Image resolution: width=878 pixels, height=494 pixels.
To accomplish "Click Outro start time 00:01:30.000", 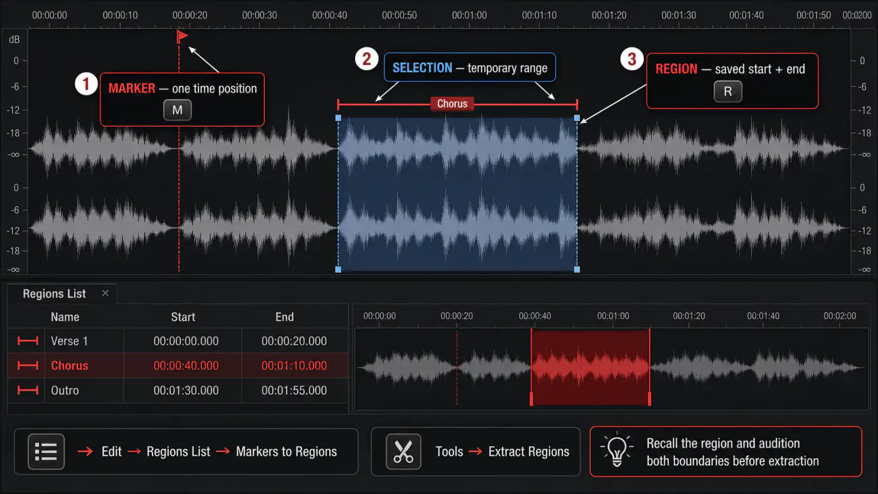I will [x=186, y=390].
